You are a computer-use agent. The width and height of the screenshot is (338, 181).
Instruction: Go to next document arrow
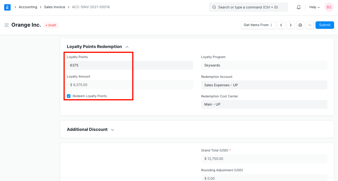point(291,25)
